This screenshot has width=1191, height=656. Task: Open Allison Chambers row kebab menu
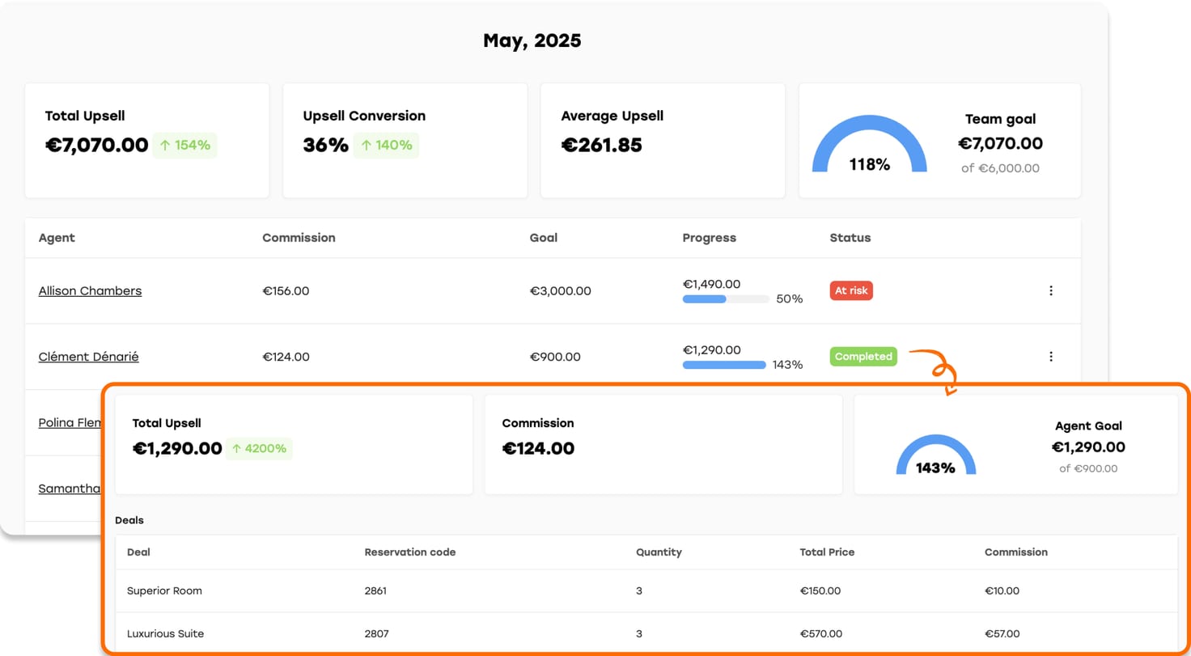1050,290
